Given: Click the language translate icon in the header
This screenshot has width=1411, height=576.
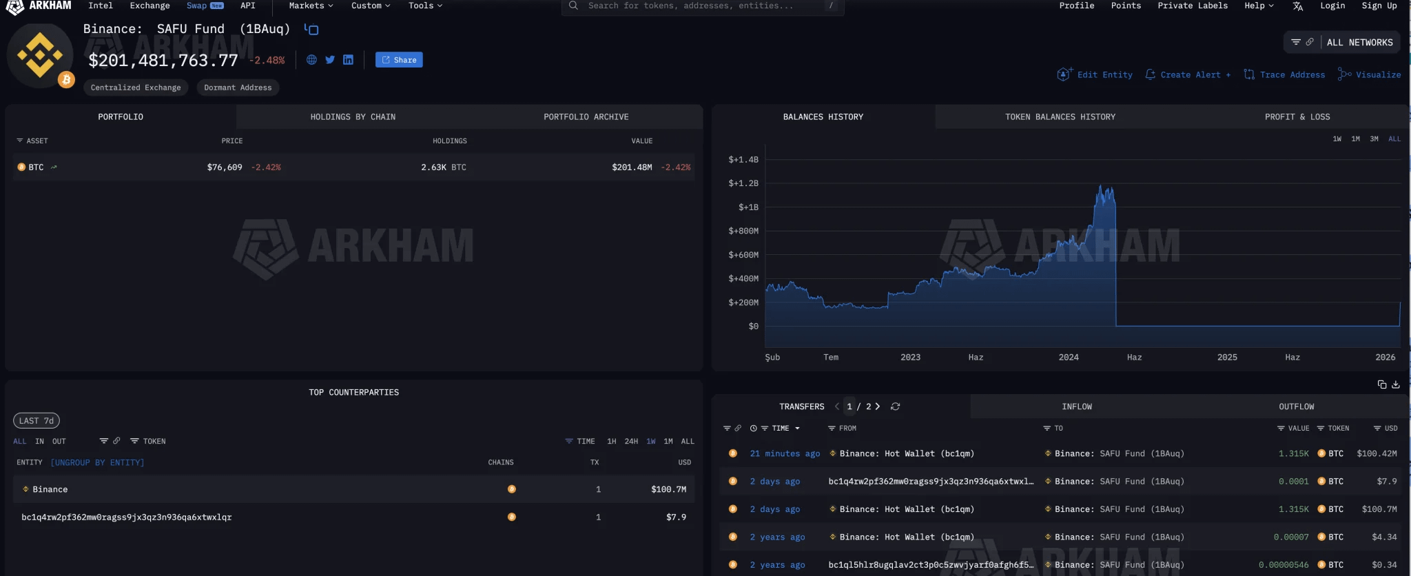Looking at the screenshot, I should pyautogui.click(x=1298, y=6).
